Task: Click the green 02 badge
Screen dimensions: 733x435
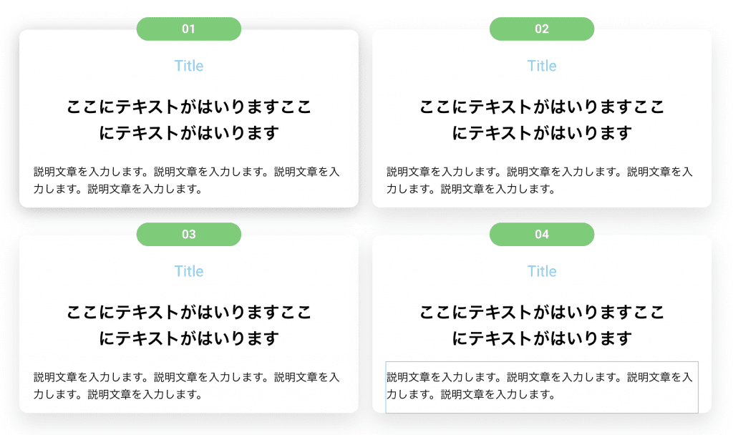Action: [x=542, y=29]
